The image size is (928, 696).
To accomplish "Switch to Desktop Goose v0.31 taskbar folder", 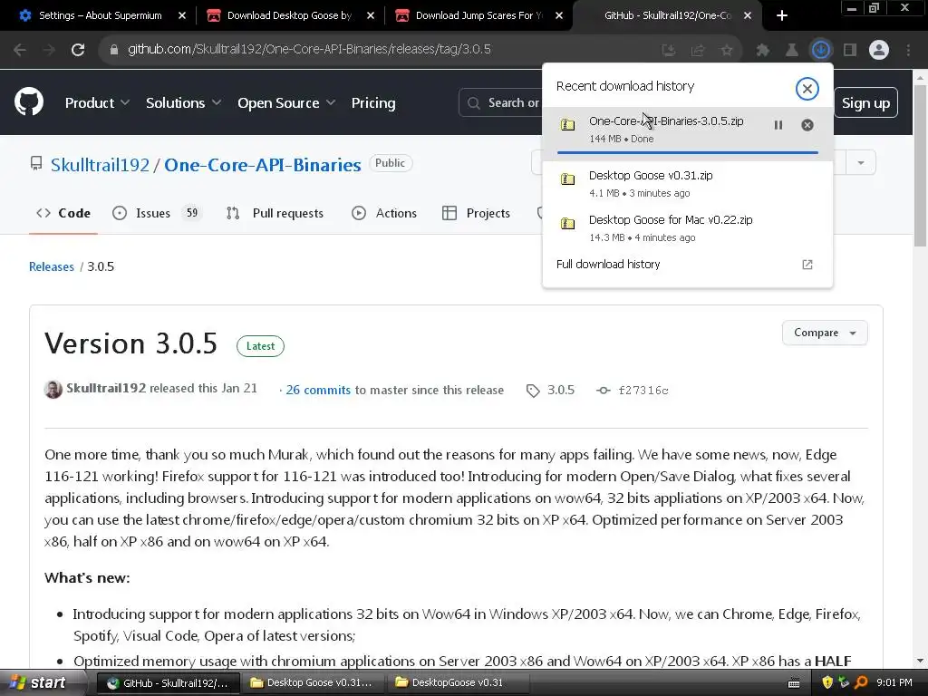I will coord(313,683).
